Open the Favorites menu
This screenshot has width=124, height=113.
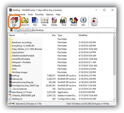click(x=39, y=15)
